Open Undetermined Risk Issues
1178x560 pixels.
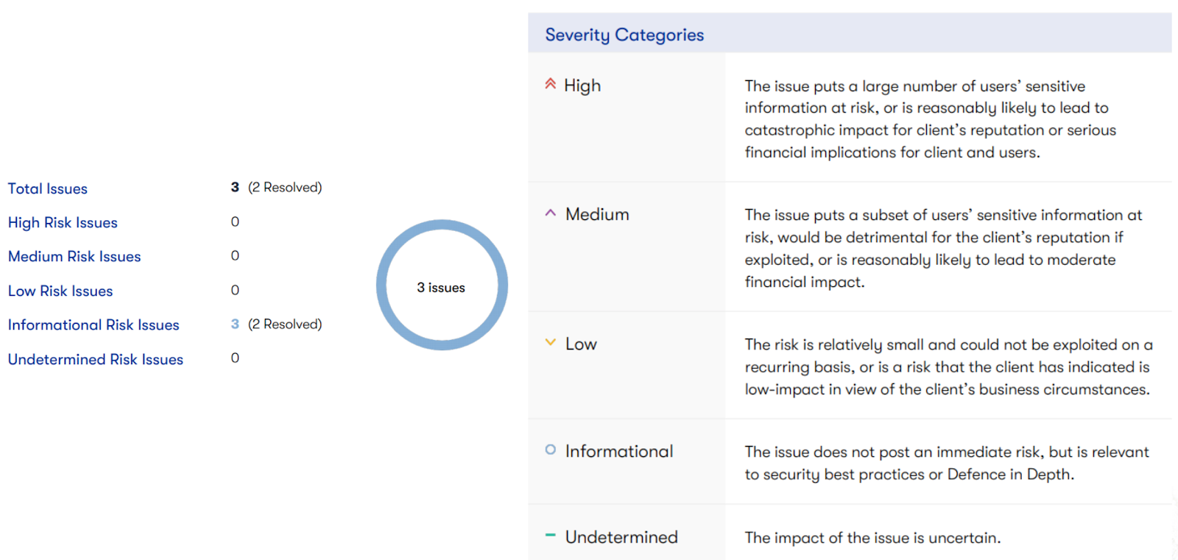96,359
